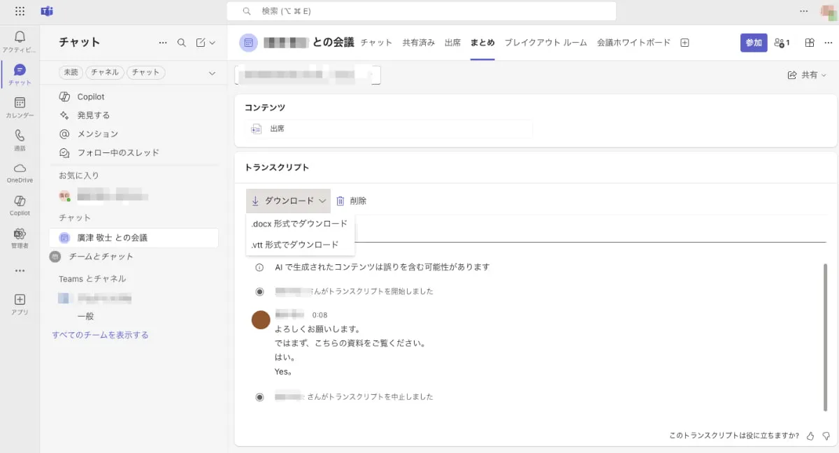Click the すべてのチームを表示する link
Viewport: 839px width, 453px height.
[x=101, y=335]
